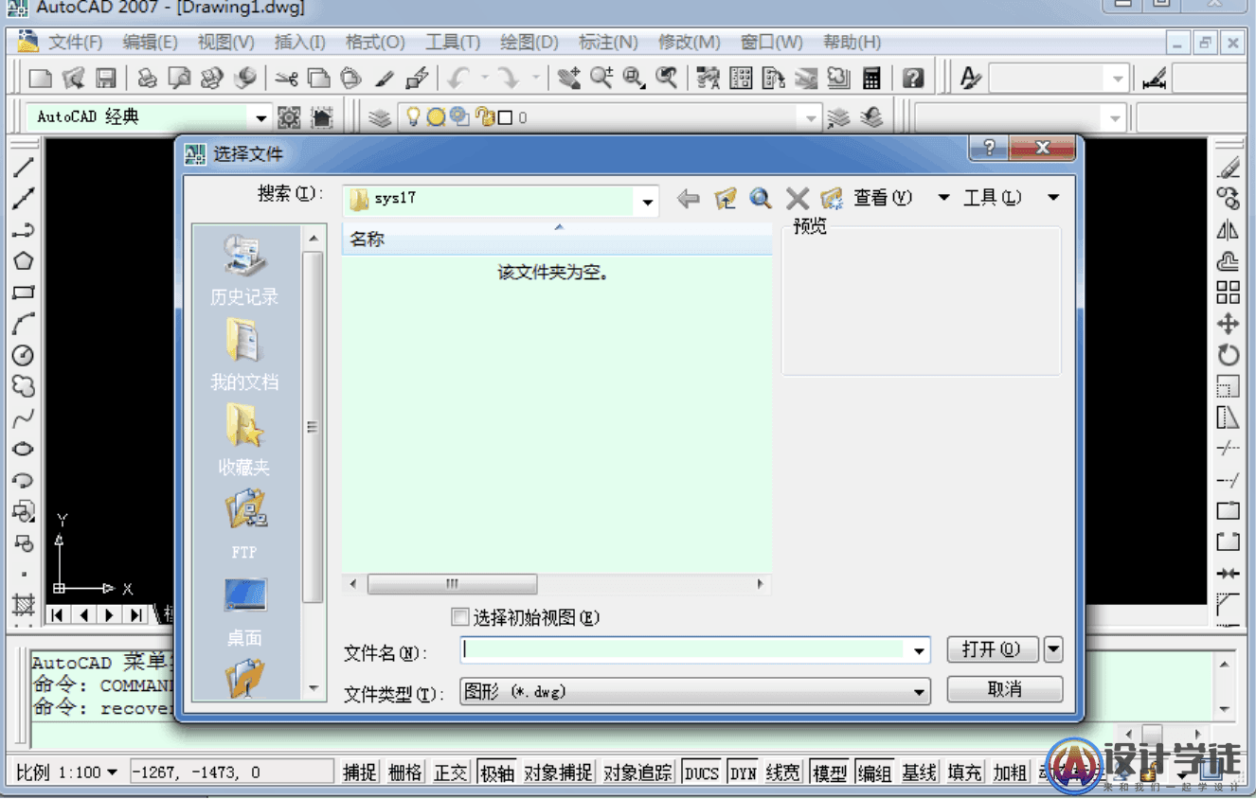
Task: Select the Circle draw tool
Action: 23,355
